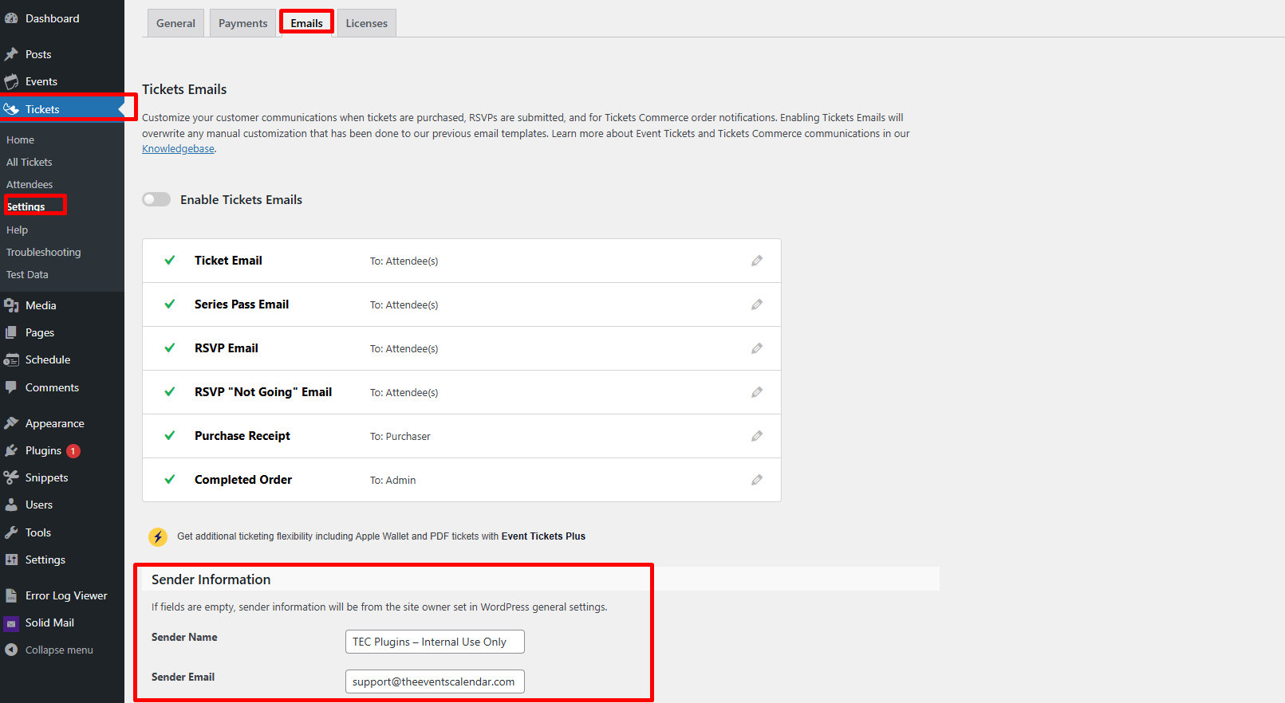
Task: Click the pencil icon on RSVP Email row
Action: coord(756,348)
